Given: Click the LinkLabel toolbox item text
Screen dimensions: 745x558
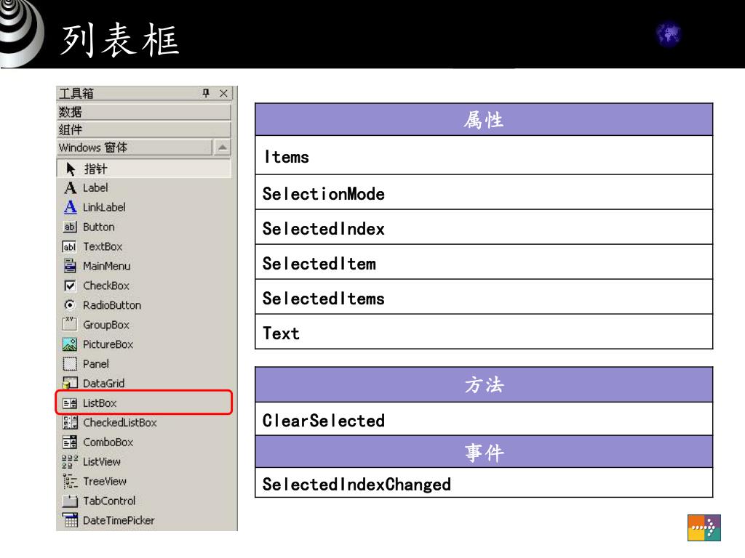Looking at the screenshot, I should [104, 207].
